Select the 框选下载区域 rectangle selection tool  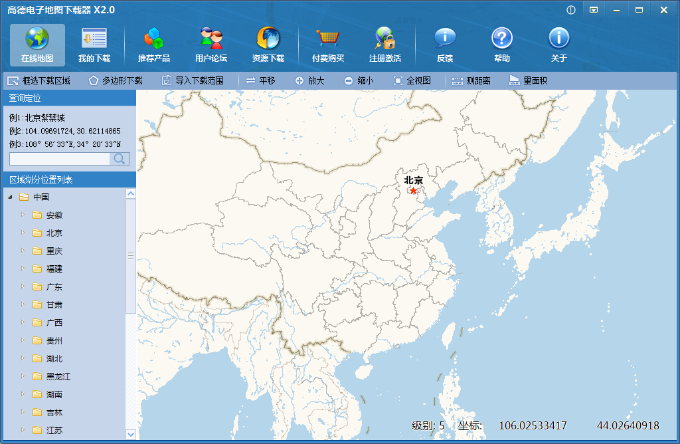coord(39,80)
